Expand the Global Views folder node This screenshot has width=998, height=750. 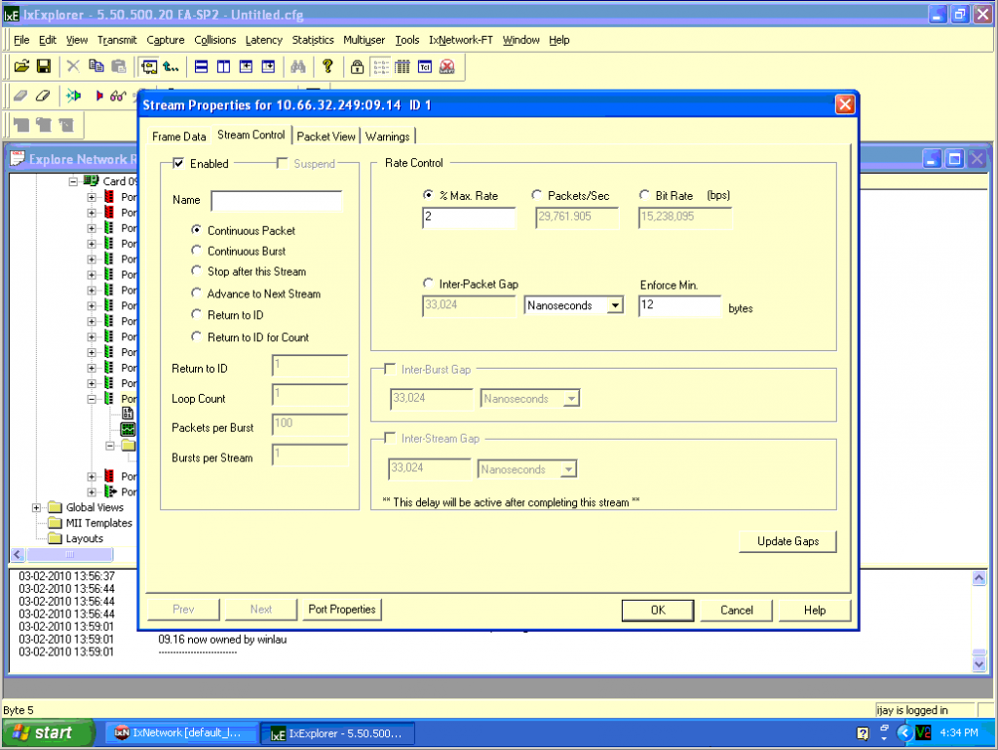37,507
